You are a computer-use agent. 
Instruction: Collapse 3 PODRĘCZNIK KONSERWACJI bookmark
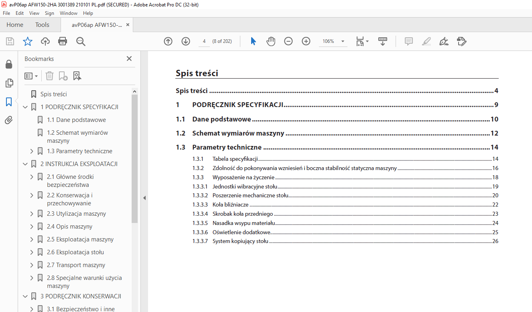click(x=26, y=296)
